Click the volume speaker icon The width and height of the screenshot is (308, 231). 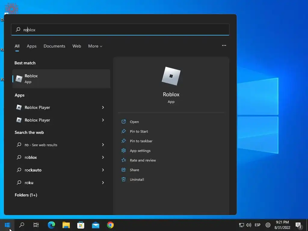click(x=249, y=225)
